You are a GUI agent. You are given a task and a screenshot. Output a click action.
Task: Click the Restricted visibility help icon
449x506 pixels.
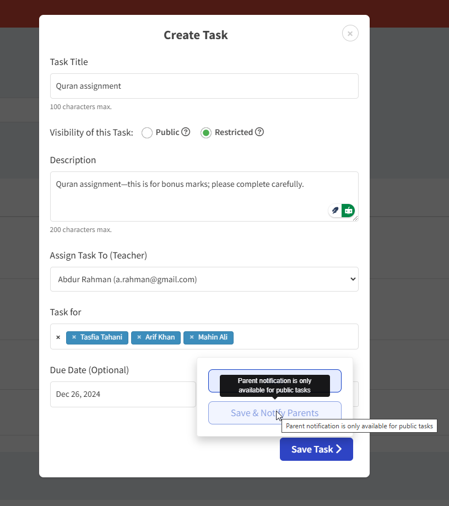pyautogui.click(x=259, y=132)
